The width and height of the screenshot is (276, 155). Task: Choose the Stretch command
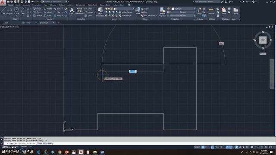38,15
